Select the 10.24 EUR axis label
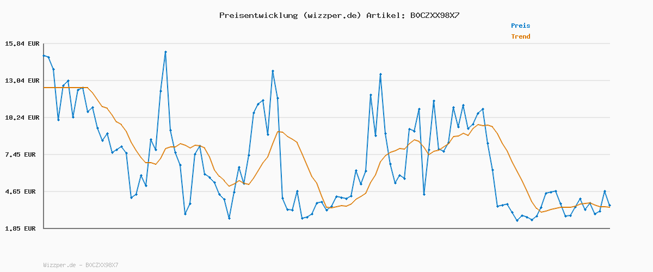The width and height of the screenshot is (653, 272). (x=22, y=118)
